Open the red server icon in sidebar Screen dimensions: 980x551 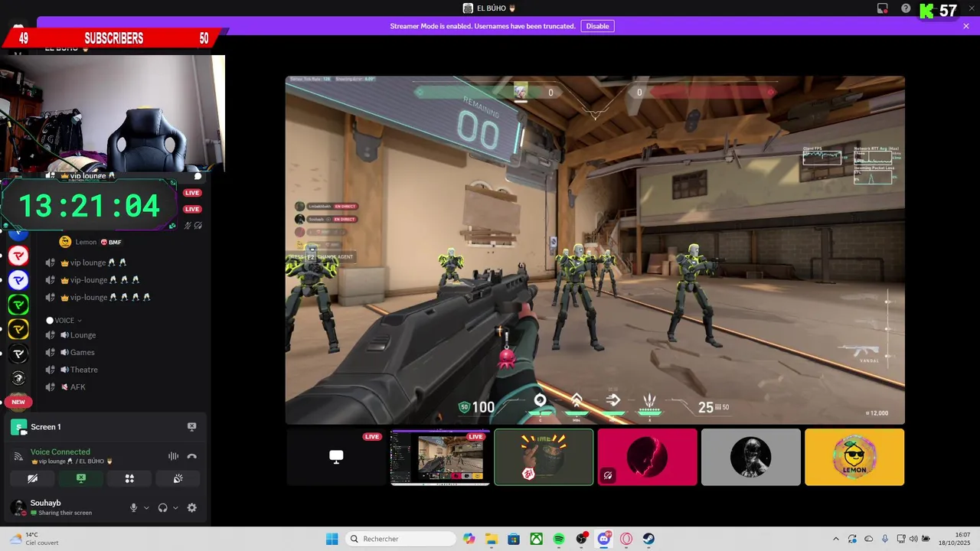coord(18,256)
